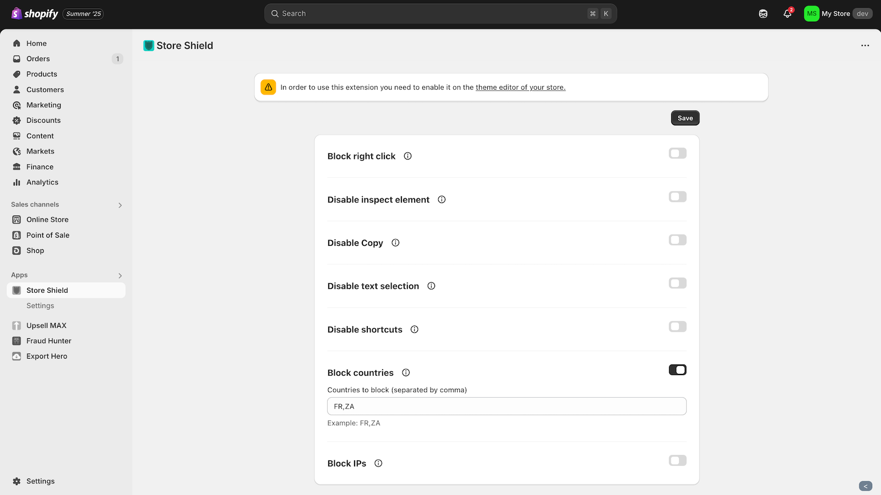881x495 pixels.
Task: Enable the Disable text selection toggle
Action: pos(677,283)
